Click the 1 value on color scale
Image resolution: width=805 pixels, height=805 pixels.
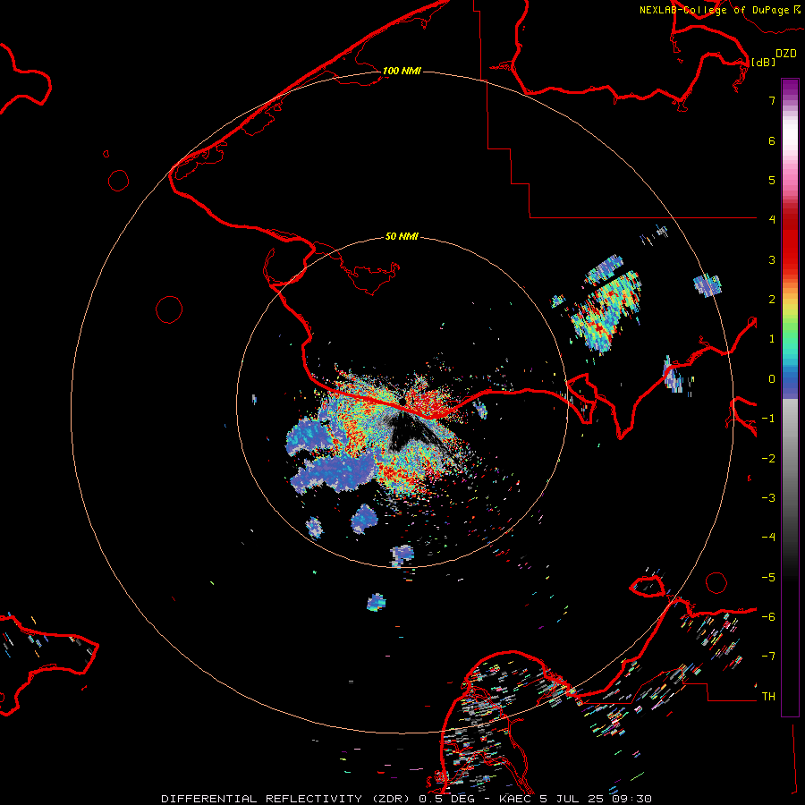pyautogui.click(x=772, y=339)
